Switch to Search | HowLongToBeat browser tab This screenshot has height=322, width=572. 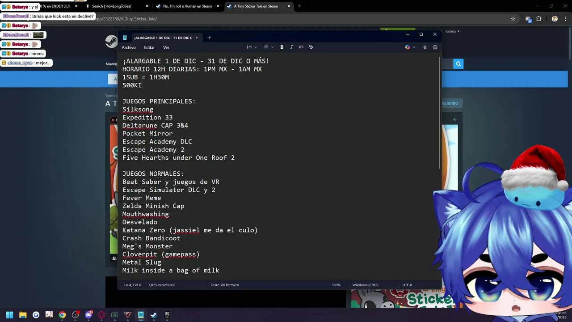pyautogui.click(x=116, y=6)
